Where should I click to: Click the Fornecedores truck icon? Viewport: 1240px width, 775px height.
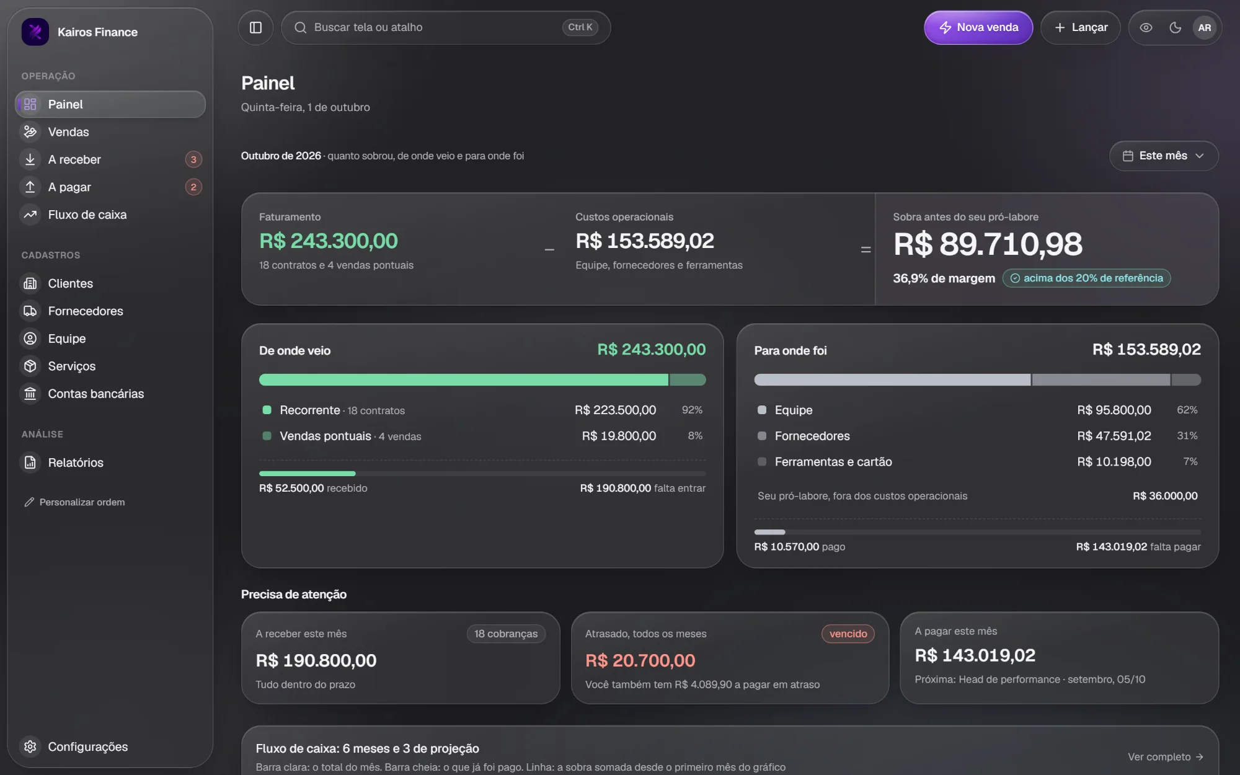(x=30, y=311)
